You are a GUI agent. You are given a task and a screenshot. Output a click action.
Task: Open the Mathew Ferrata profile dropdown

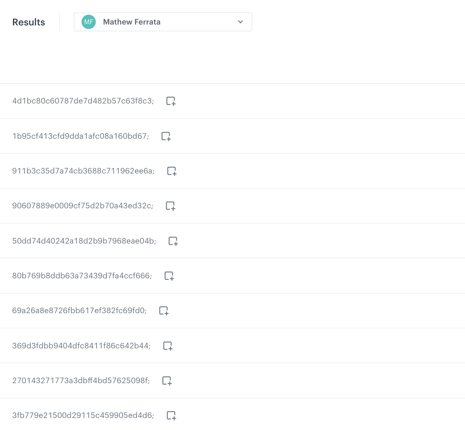coord(163,22)
